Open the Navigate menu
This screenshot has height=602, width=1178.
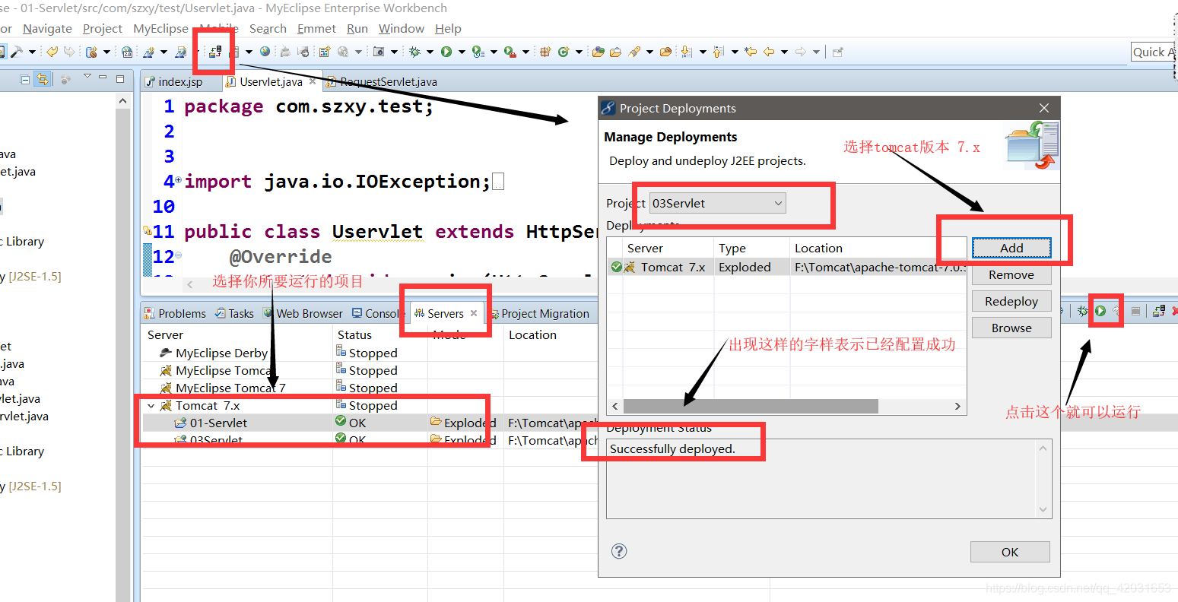pos(47,28)
